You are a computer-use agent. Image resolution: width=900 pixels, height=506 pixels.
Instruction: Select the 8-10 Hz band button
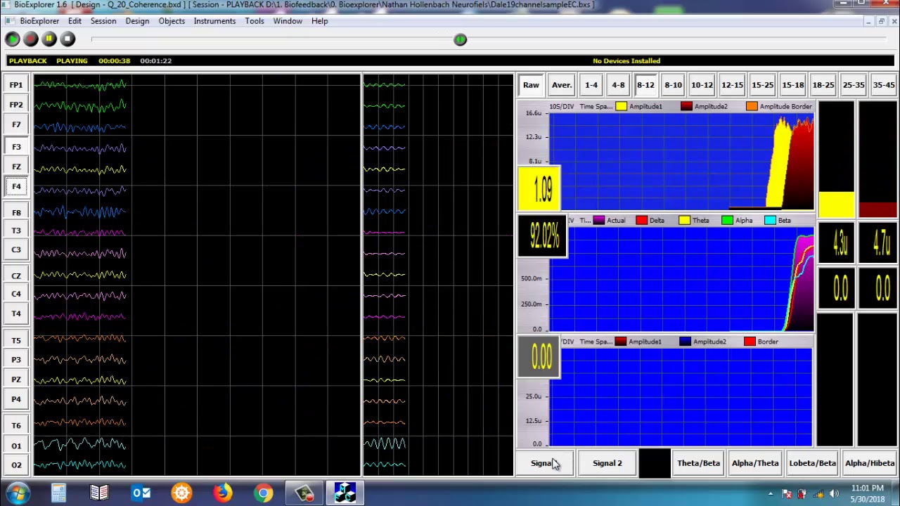[674, 85]
